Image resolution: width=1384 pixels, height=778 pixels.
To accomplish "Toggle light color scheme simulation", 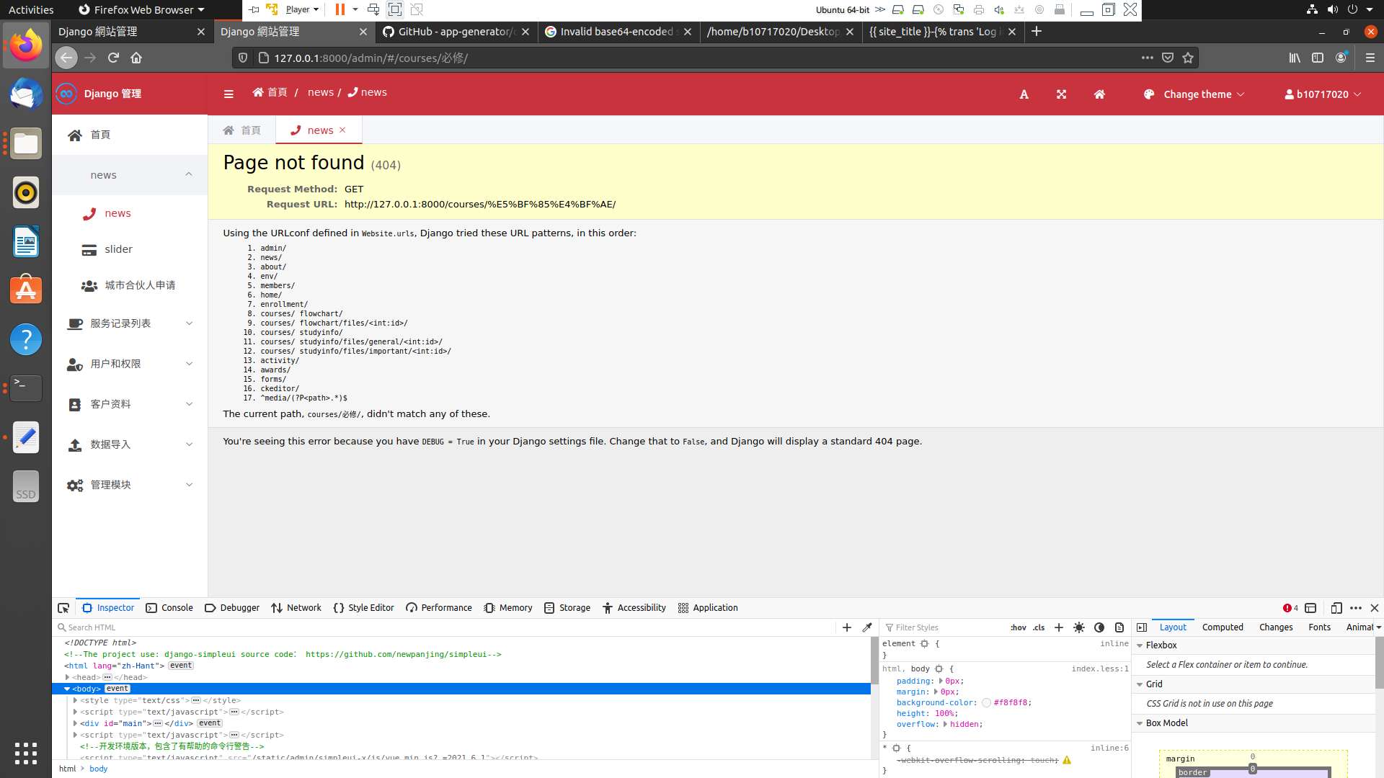I will (1079, 627).
